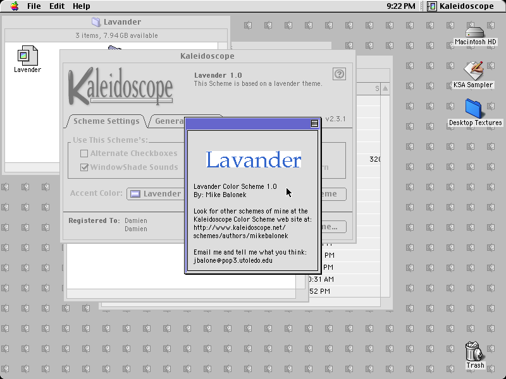Viewport: 506px width, 379px height.
Task: Open the Edit menu
Action: pos(57,6)
